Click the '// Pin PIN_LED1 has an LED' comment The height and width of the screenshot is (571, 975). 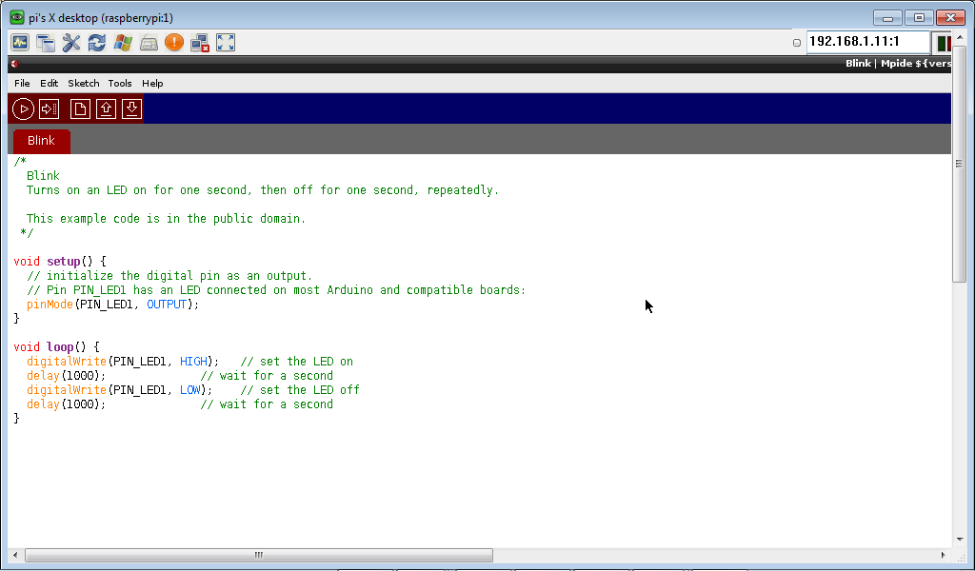click(276, 290)
